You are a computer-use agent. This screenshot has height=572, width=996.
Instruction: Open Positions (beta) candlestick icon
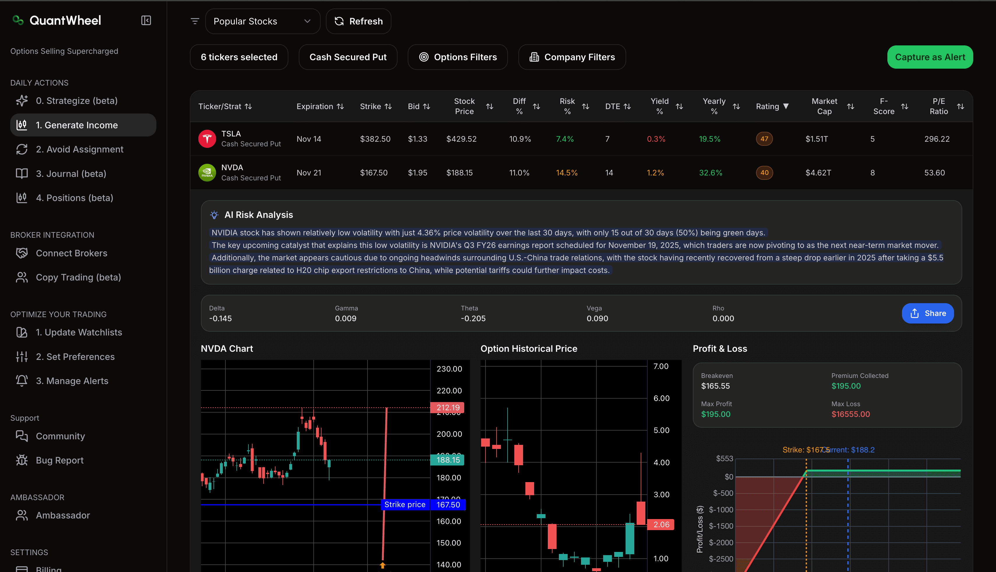[22, 198]
